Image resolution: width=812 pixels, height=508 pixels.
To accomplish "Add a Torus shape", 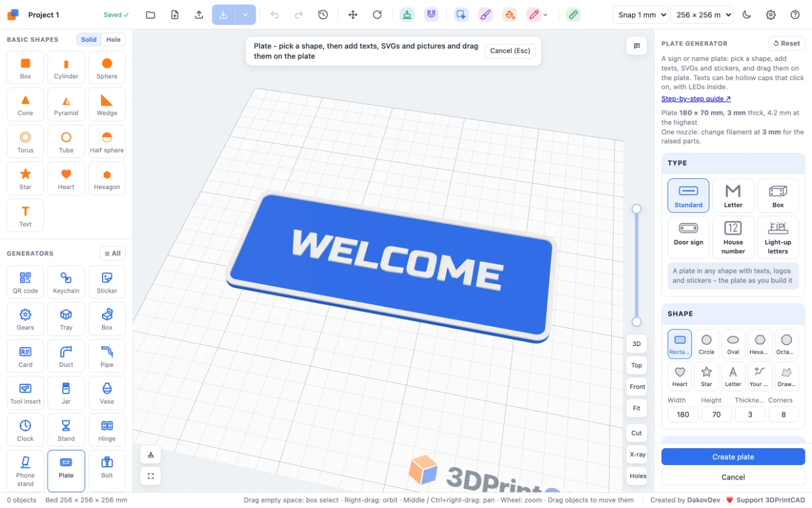I will [26, 141].
